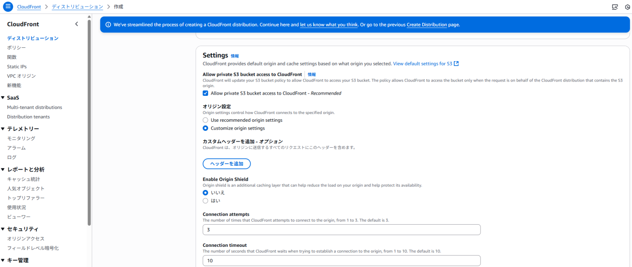This screenshot has height=267, width=632.
Task: Click the visual feedback icon in the top bar
Action: (x=615, y=7)
